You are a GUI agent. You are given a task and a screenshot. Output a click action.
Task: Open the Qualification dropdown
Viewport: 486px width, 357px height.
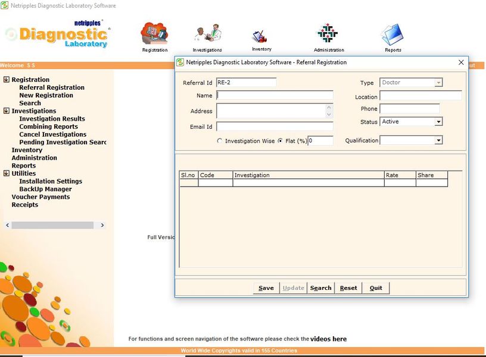coord(438,141)
